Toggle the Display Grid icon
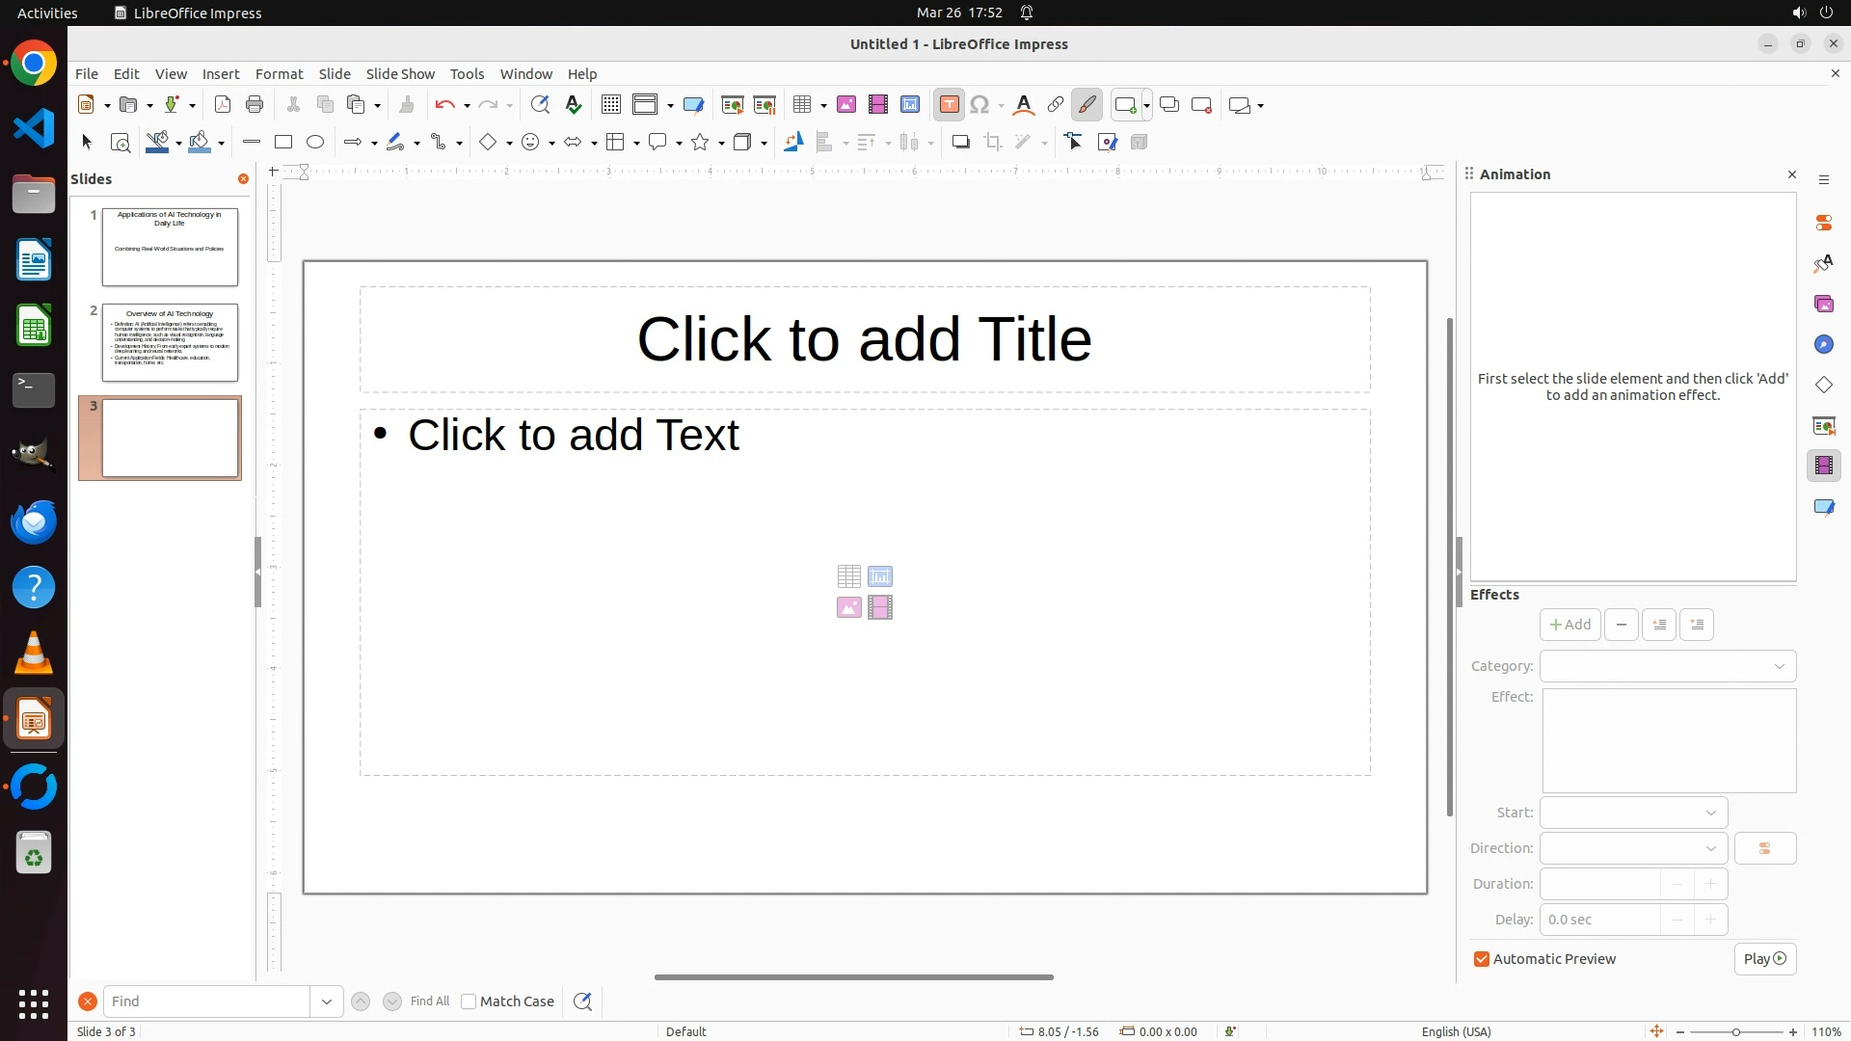The width and height of the screenshot is (1851, 1041). point(610,105)
